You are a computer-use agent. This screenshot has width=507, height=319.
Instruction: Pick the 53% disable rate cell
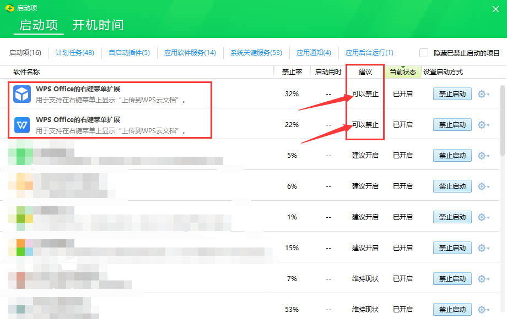(x=292, y=309)
